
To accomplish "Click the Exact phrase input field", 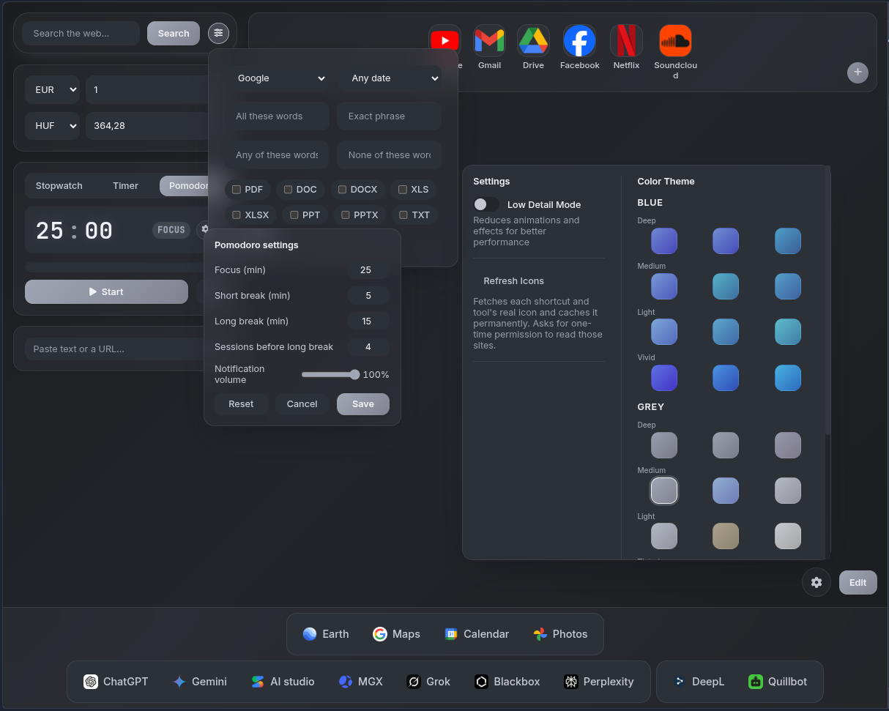I will click(x=390, y=116).
